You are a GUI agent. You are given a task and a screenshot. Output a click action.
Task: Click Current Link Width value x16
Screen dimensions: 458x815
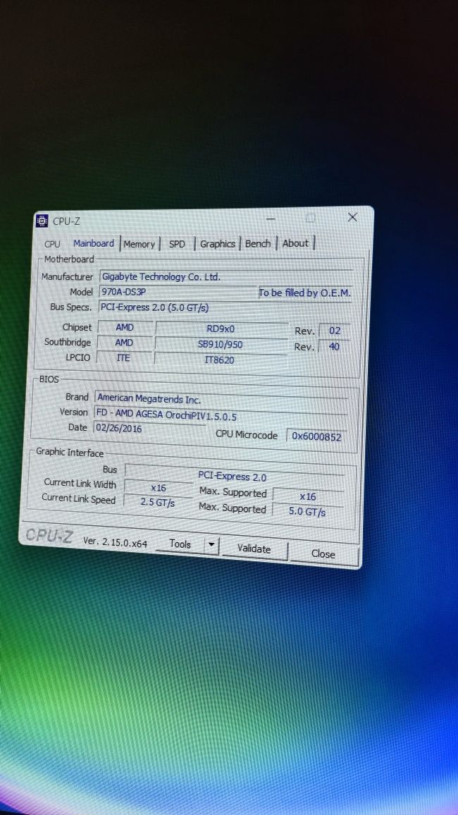(x=158, y=488)
